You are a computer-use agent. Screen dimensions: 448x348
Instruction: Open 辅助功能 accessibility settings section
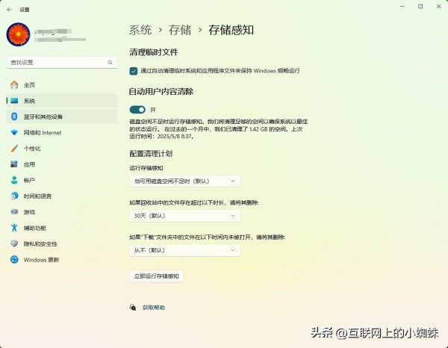(34, 228)
